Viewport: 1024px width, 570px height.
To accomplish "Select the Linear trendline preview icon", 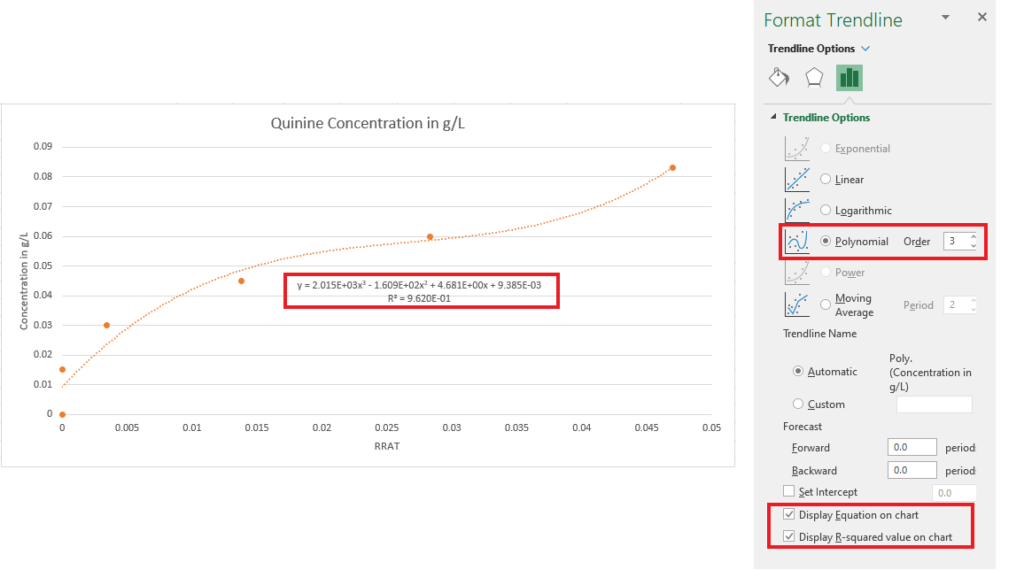I will 796,179.
